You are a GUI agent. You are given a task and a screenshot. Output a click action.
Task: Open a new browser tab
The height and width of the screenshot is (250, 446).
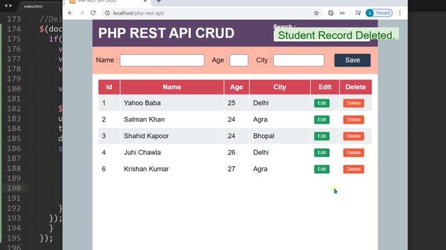click(x=159, y=1)
